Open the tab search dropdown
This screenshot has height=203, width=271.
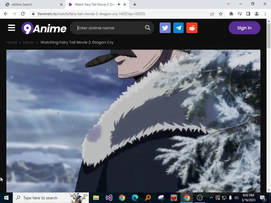coord(228,4)
